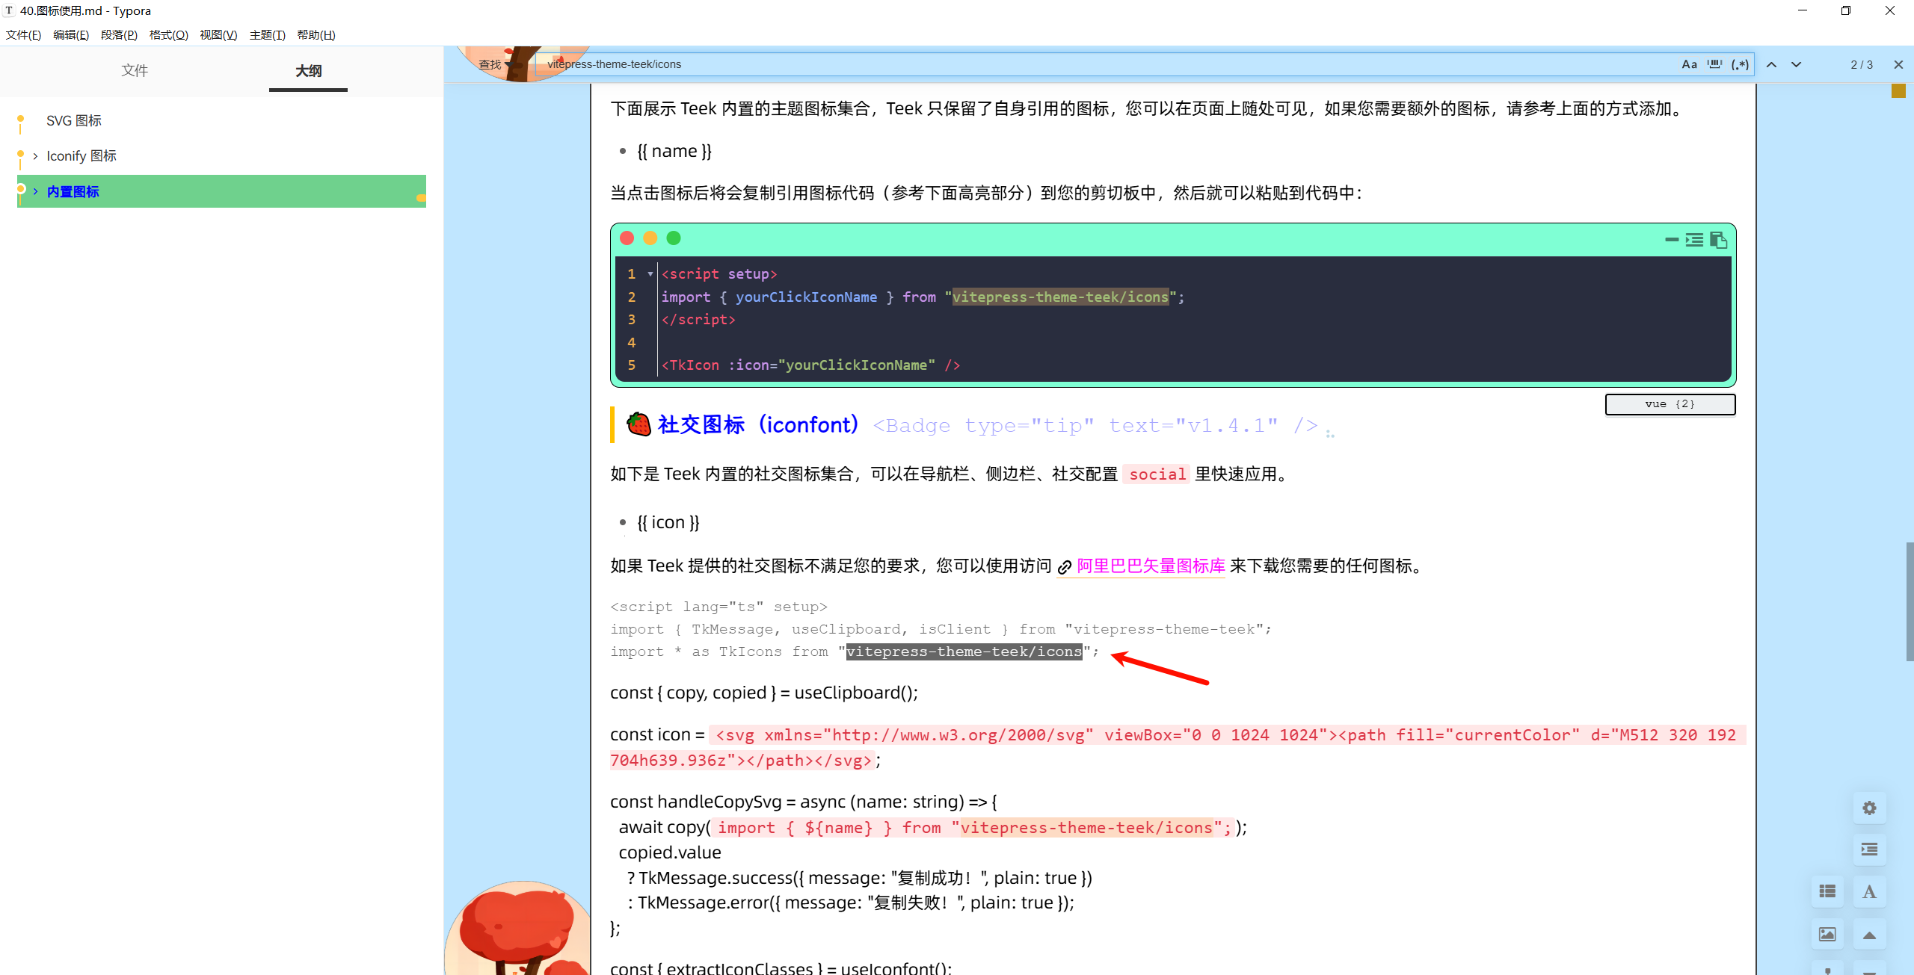Click the floating gear settings button
Viewport: 1914px width, 975px height.
1869,808
